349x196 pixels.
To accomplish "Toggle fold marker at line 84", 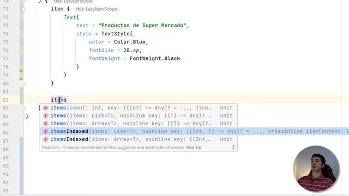I will click(23, 116).
